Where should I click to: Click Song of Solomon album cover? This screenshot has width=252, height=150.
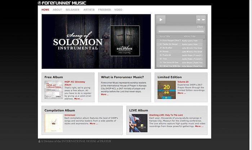(125, 41)
